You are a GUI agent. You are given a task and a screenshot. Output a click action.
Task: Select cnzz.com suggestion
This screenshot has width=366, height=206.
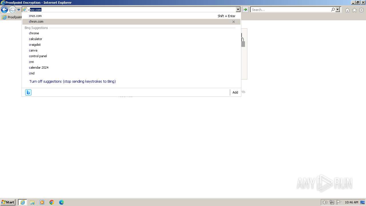(x=131, y=16)
